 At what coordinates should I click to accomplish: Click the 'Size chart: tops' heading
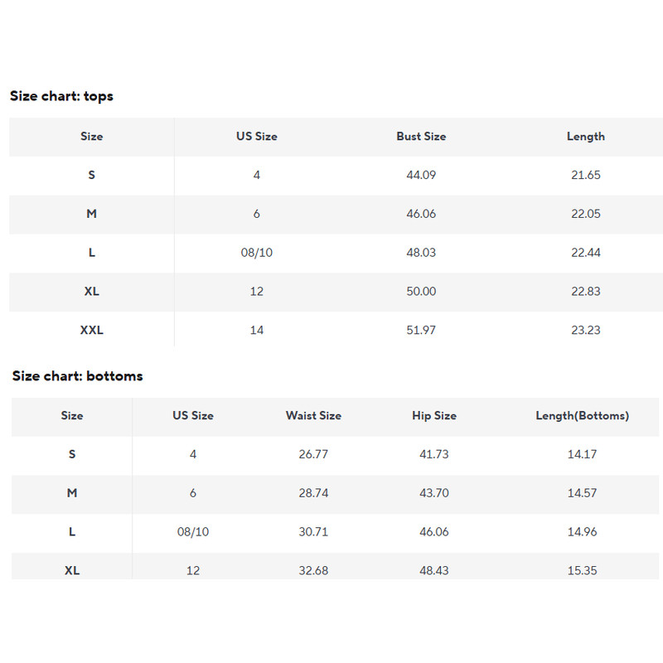point(61,96)
